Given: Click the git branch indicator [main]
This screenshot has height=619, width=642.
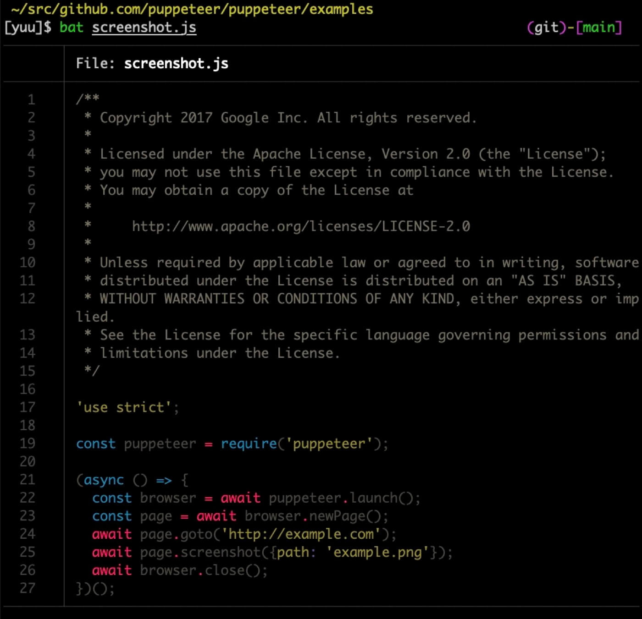Looking at the screenshot, I should 599,27.
